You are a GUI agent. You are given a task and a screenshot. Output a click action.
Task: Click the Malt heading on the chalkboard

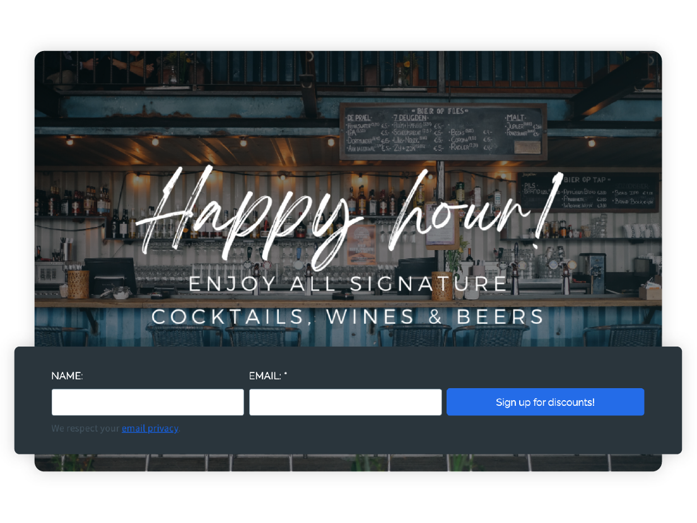click(x=515, y=118)
